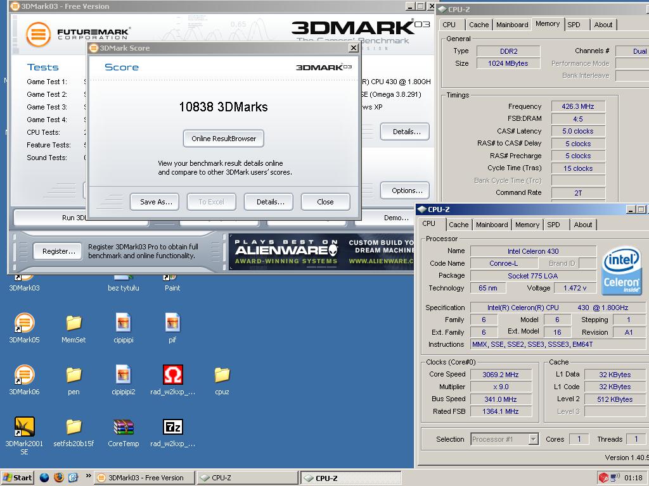Image resolution: width=649 pixels, height=486 pixels.
Task: Click Register... button in 3DMark03
Action: 58,251
